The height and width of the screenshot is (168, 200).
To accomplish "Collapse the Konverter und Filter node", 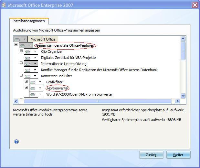I will (21, 75).
